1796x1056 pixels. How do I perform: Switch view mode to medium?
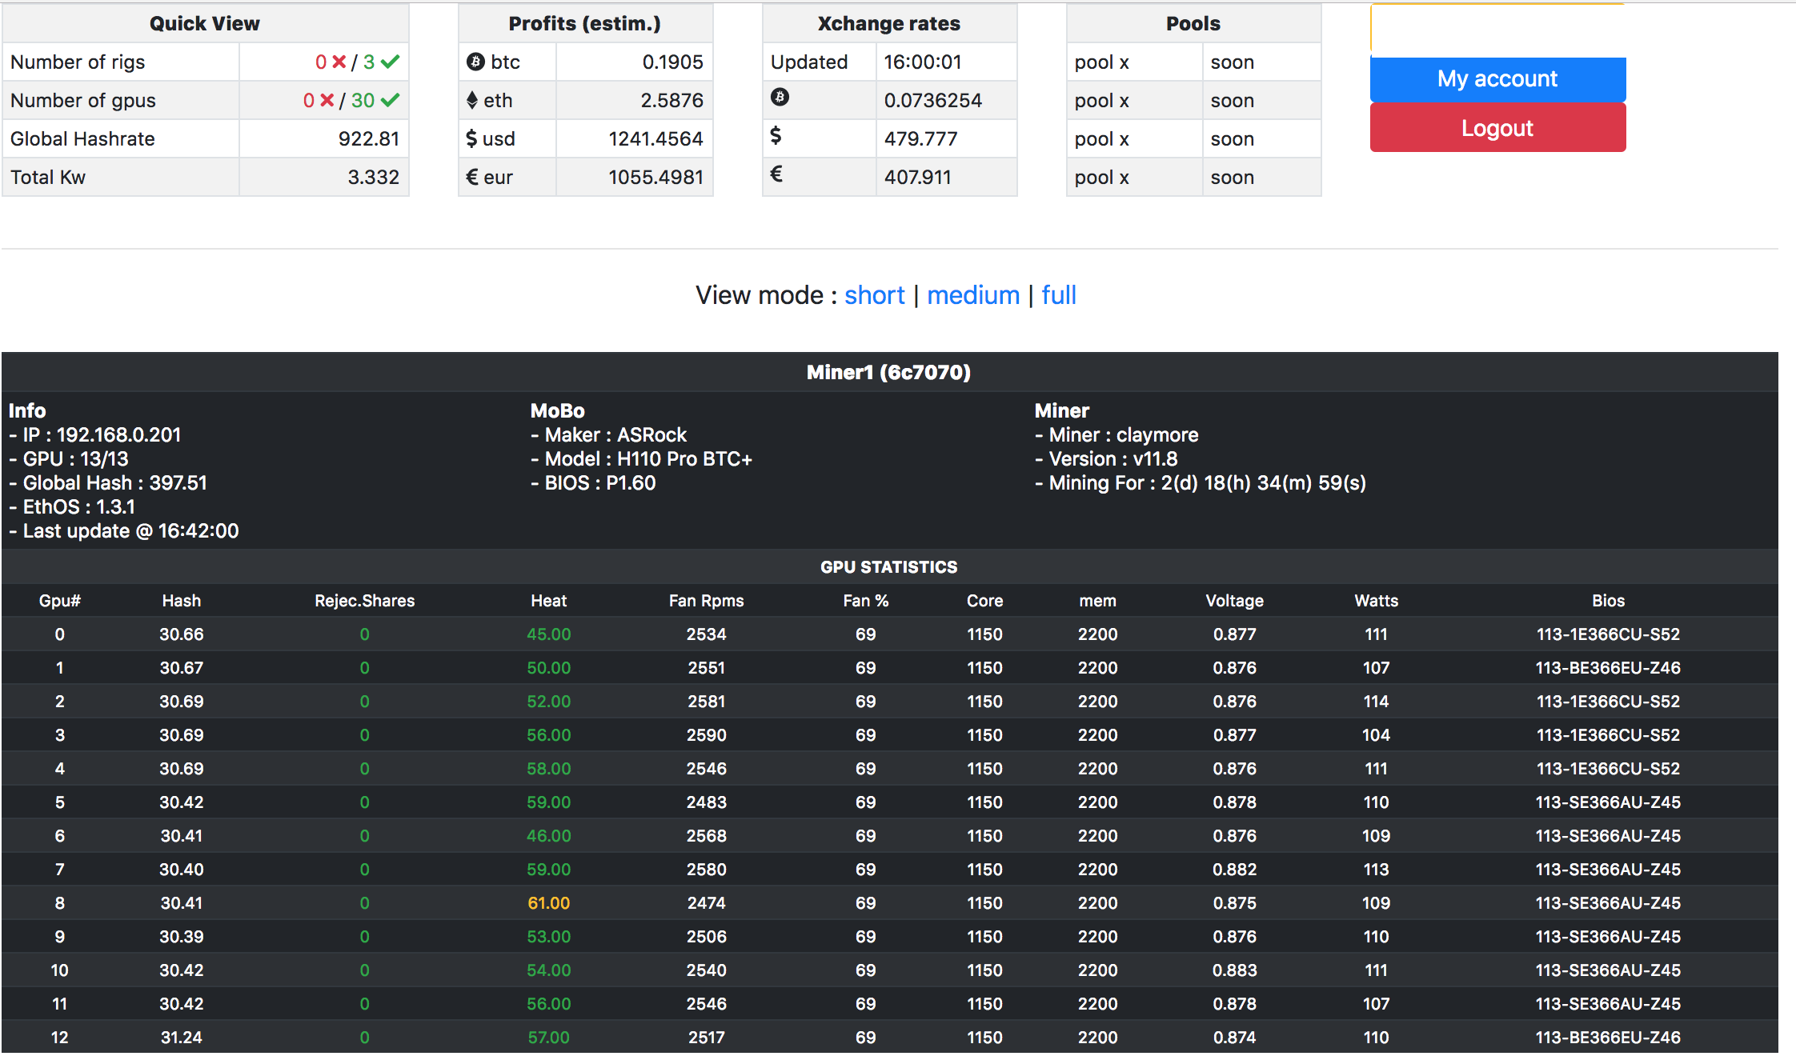click(972, 295)
